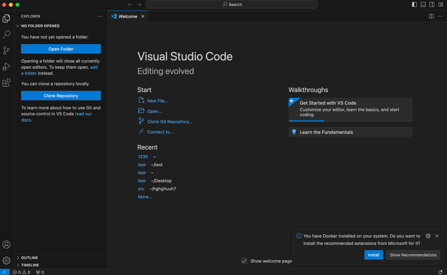This screenshot has height=275, width=447.
Task: Click the Clone Git Repository link
Action: [x=170, y=122]
